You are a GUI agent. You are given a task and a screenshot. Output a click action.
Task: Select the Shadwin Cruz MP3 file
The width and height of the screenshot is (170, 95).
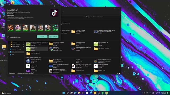pyautogui.click(x=82, y=66)
